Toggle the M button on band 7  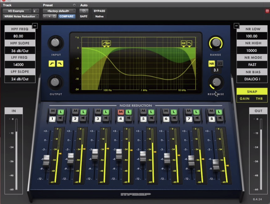(189, 111)
